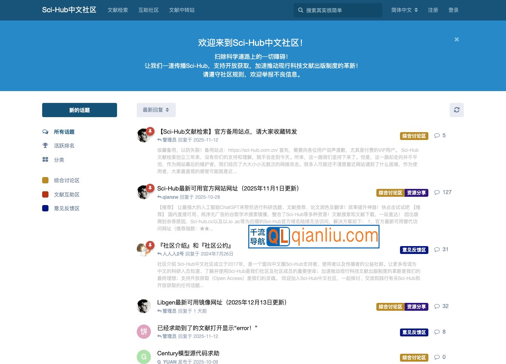The width and height of the screenshot is (506, 364).
Task: Open the 最新回复 sort dropdown
Action: 156,110
